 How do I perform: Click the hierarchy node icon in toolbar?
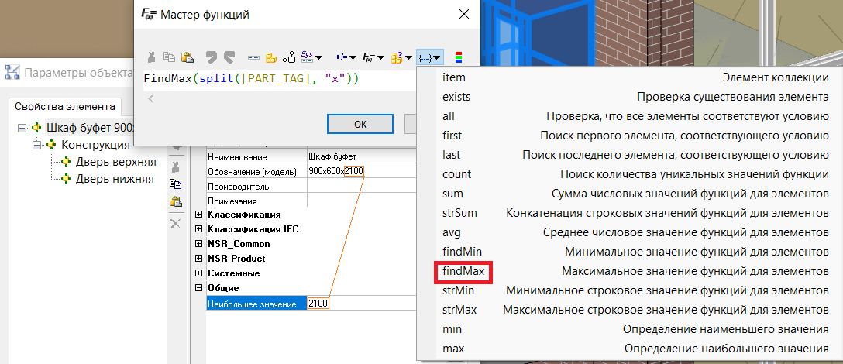pos(289,57)
